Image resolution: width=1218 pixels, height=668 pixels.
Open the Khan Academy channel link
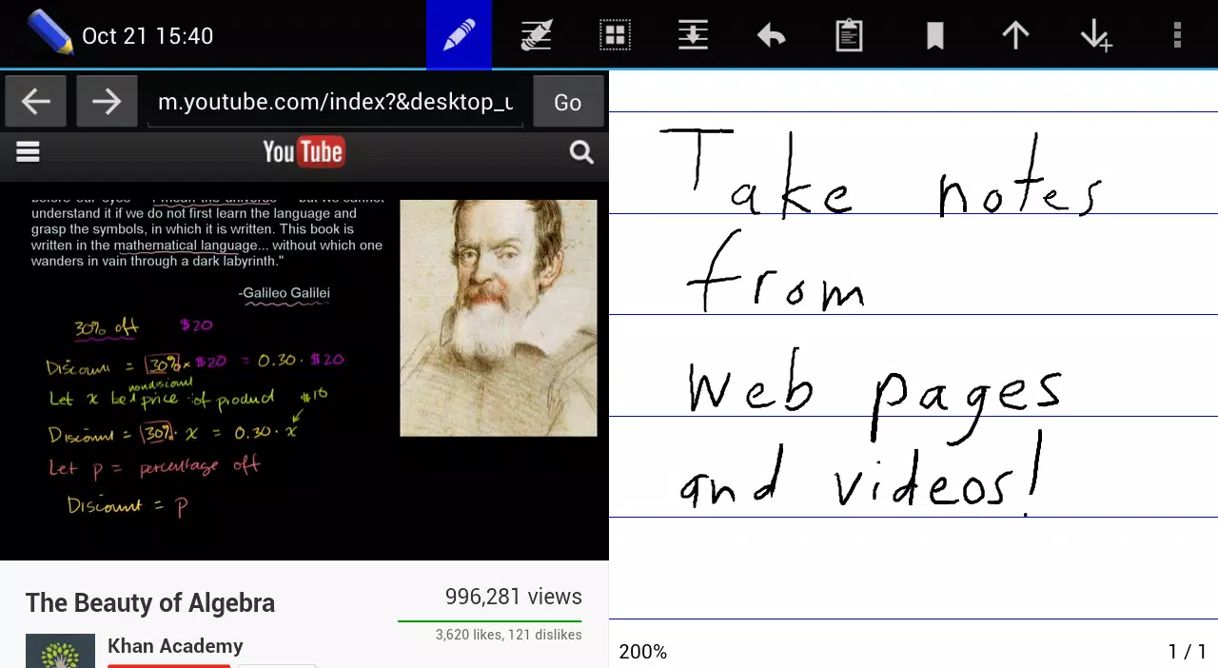point(175,646)
